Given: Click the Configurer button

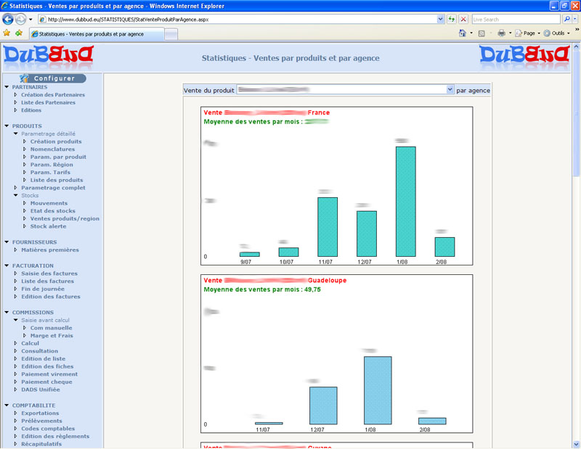Looking at the screenshot, I should 53,78.
